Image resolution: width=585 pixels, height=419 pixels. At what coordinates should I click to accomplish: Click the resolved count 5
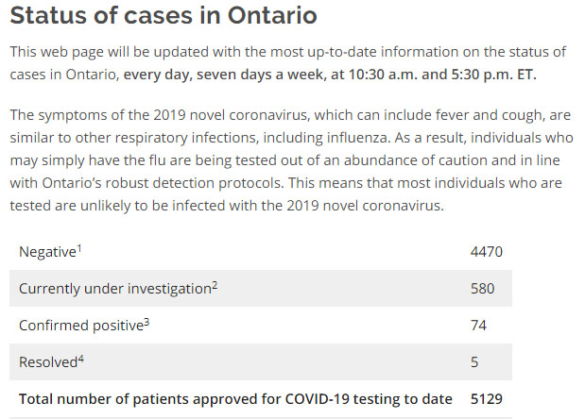pyautogui.click(x=474, y=361)
